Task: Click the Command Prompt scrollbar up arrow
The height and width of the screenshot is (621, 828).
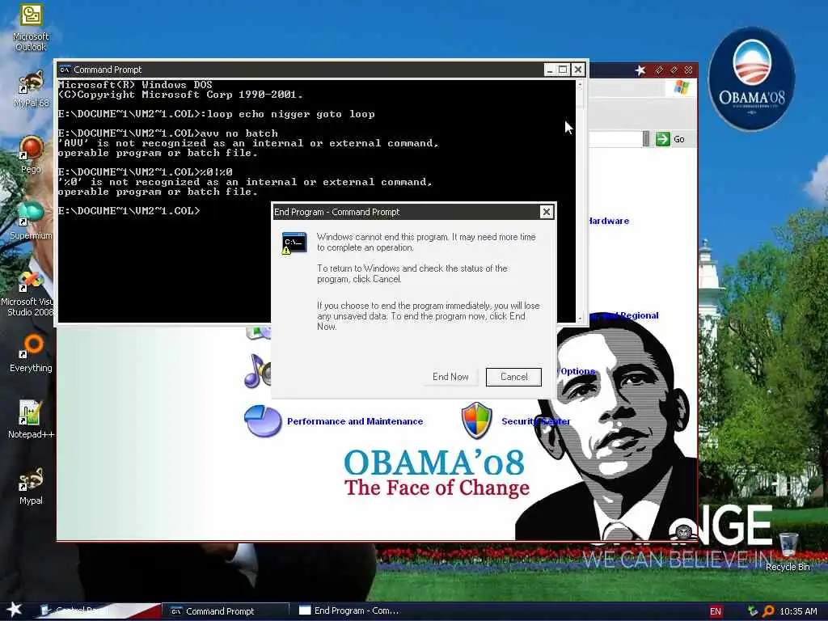Action: coord(580,84)
